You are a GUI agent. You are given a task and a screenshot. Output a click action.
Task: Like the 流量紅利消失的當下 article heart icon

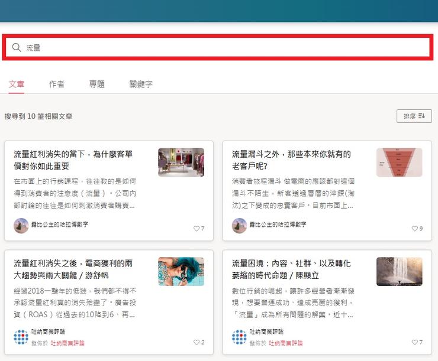[197, 229]
